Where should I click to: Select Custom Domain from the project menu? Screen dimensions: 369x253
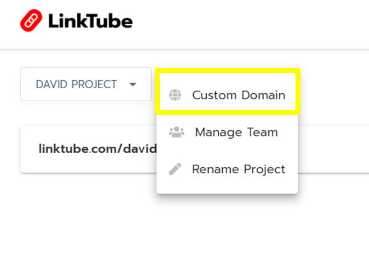point(228,95)
